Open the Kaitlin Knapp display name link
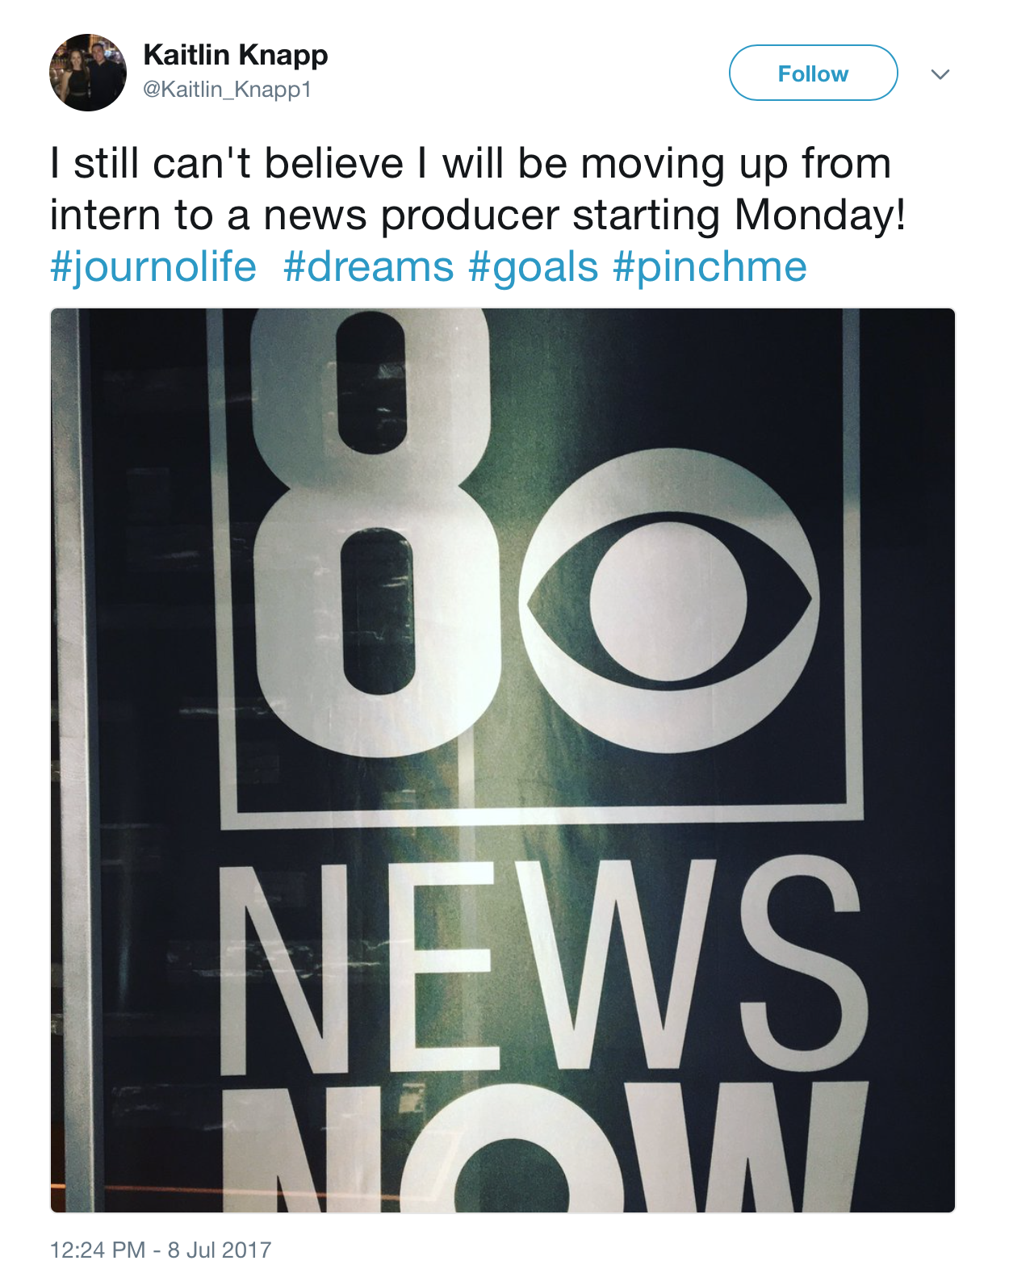1009x1269 pixels. [x=236, y=55]
